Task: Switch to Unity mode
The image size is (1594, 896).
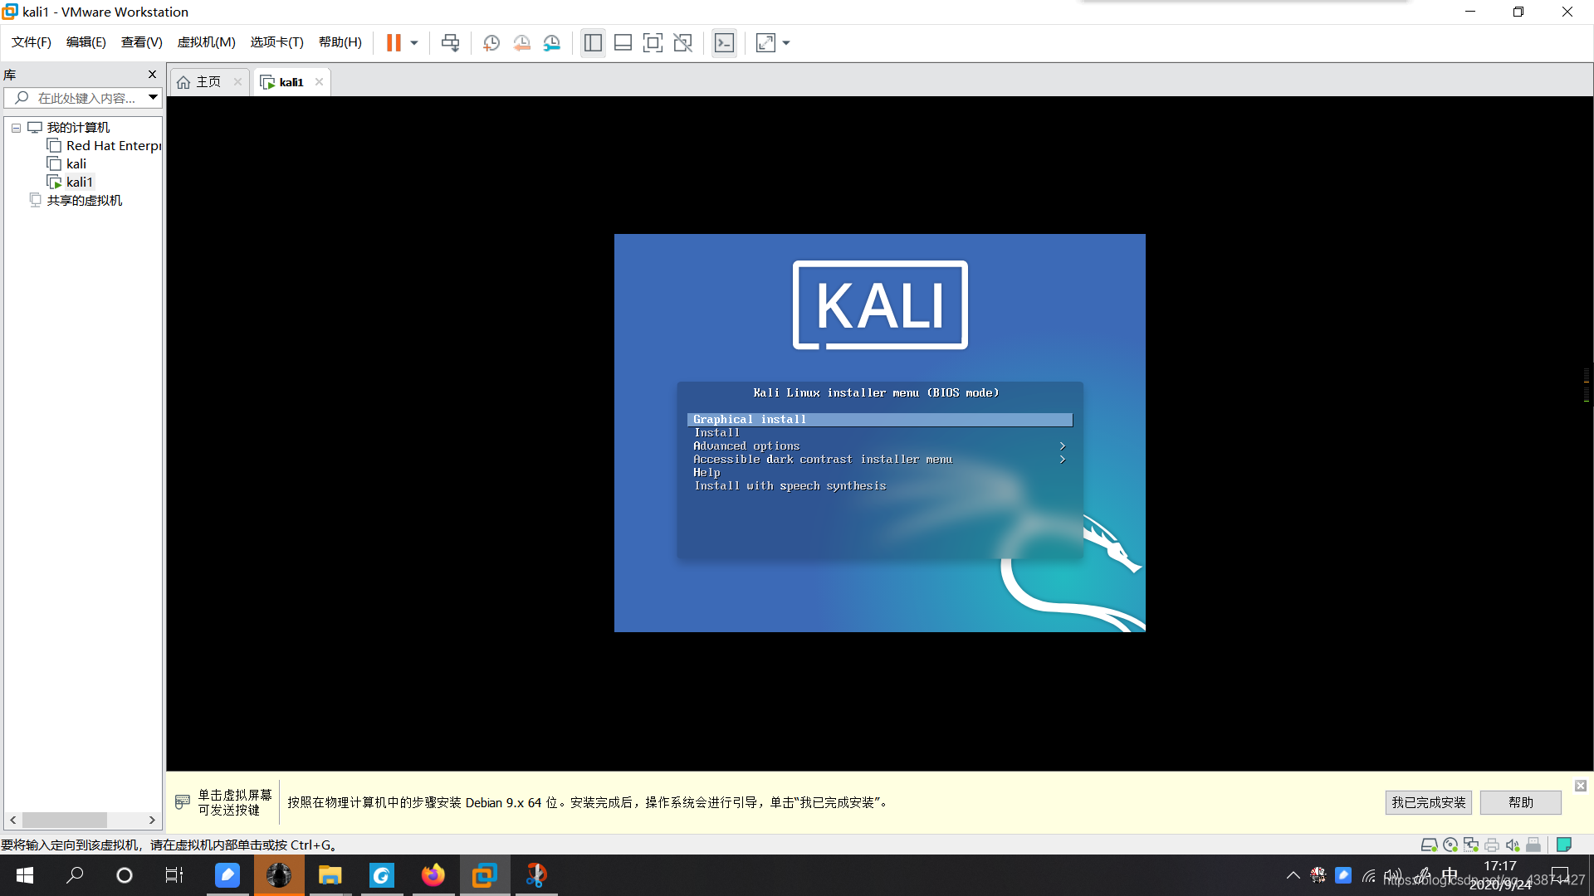Action: pyautogui.click(x=683, y=43)
